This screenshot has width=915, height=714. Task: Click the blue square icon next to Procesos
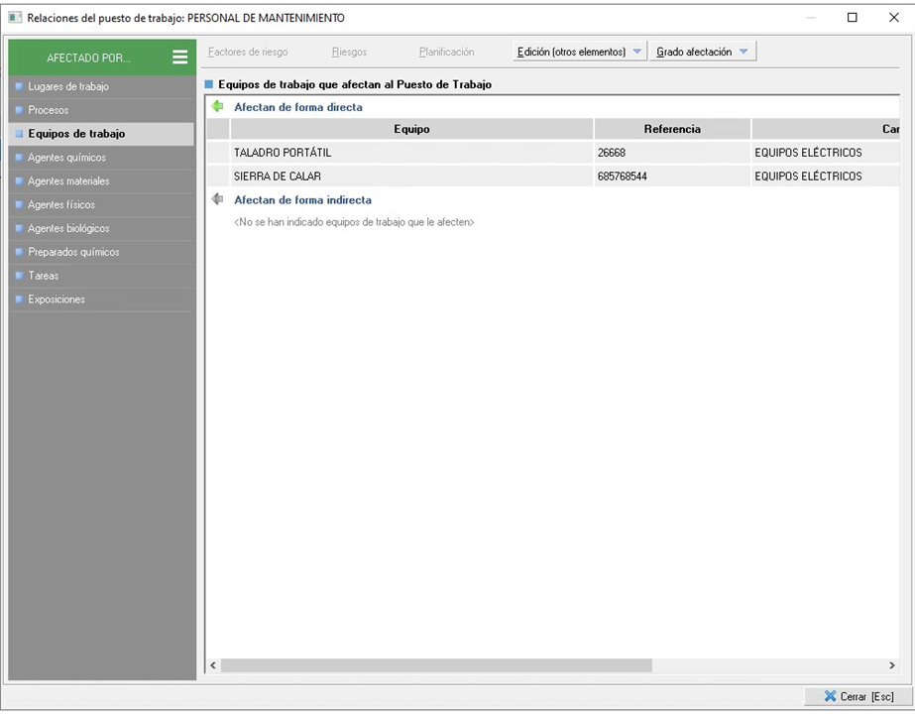click(x=19, y=110)
